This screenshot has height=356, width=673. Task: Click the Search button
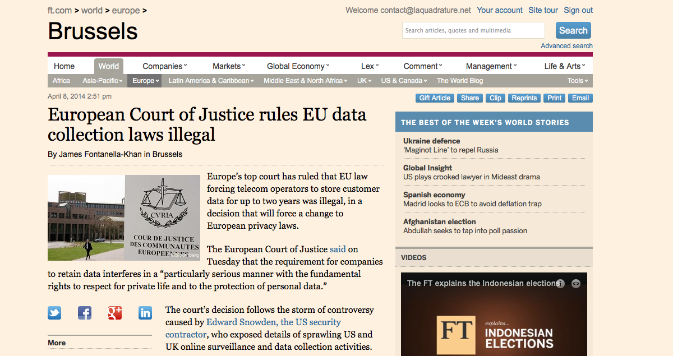pyautogui.click(x=573, y=30)
